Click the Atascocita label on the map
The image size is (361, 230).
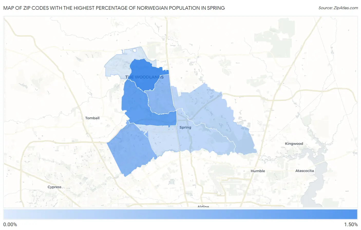pyautogui.click(x=305, y=171)
